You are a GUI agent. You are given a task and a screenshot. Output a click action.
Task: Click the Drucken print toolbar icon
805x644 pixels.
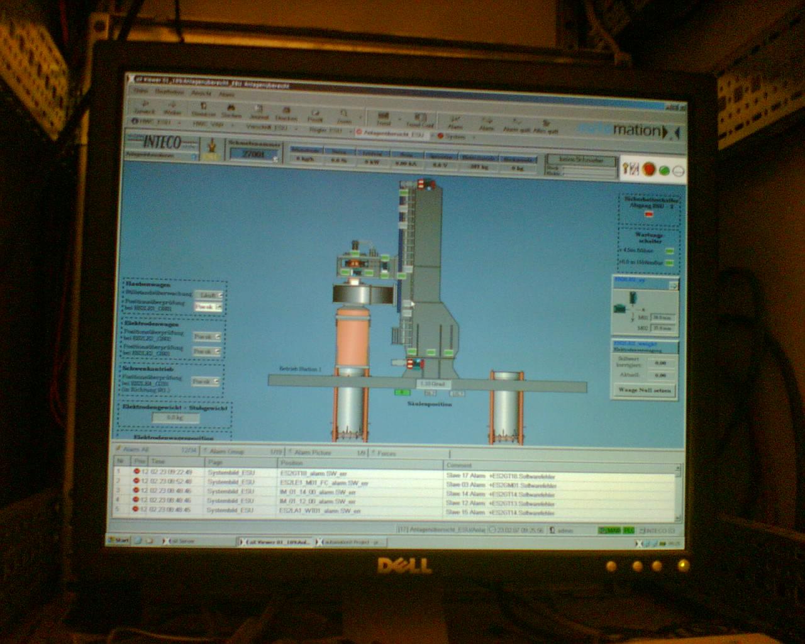(286, 110)
